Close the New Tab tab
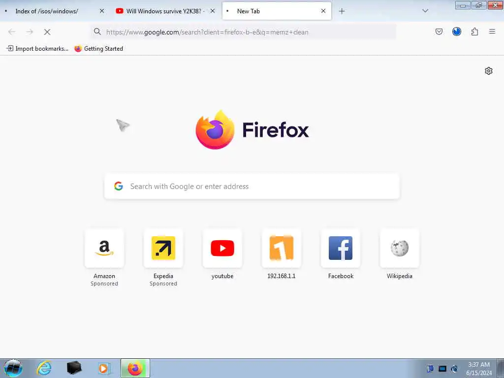 coord(323,11)
